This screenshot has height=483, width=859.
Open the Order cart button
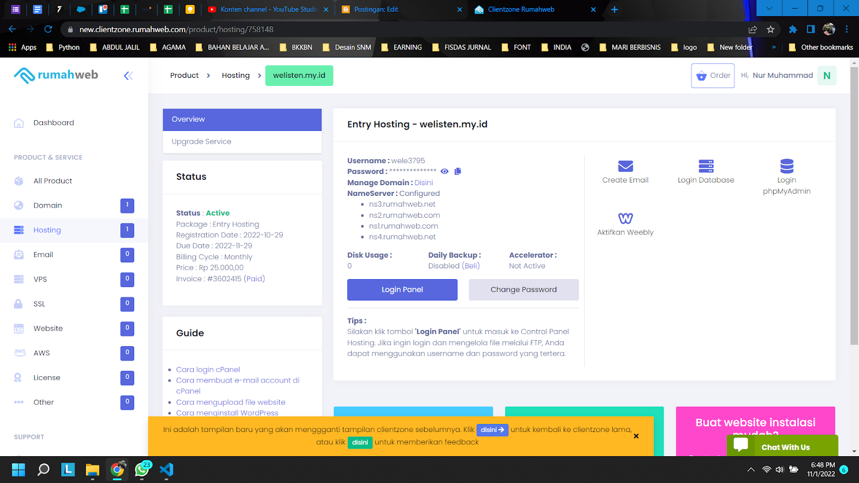click(x=712, y=76)
